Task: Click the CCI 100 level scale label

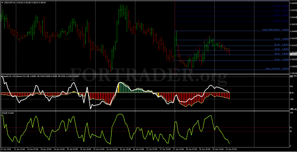Action: pyautogui.click(x=291, y=86)
